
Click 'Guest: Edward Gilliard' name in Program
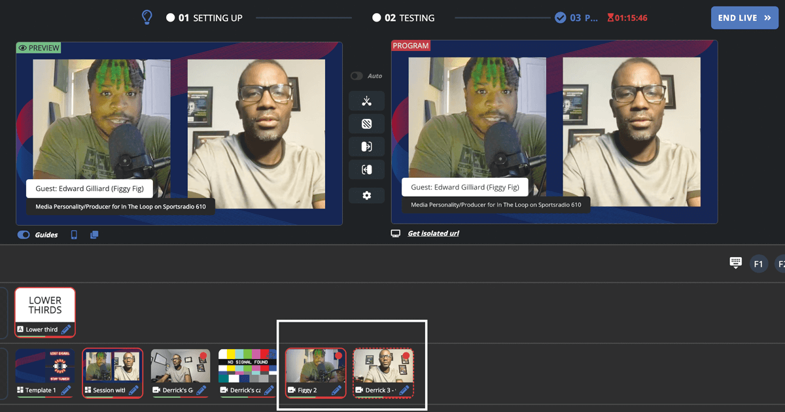pyautogui.click(x=465, y=187)
